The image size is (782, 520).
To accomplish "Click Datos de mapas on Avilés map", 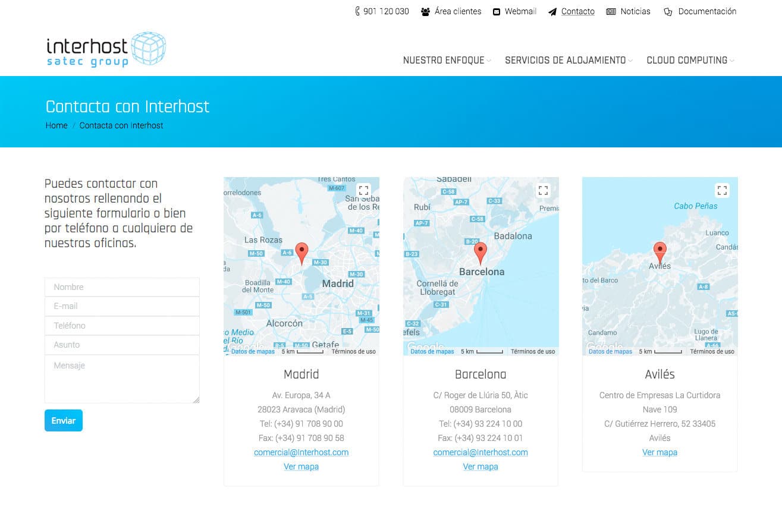I will pos(611,351).
